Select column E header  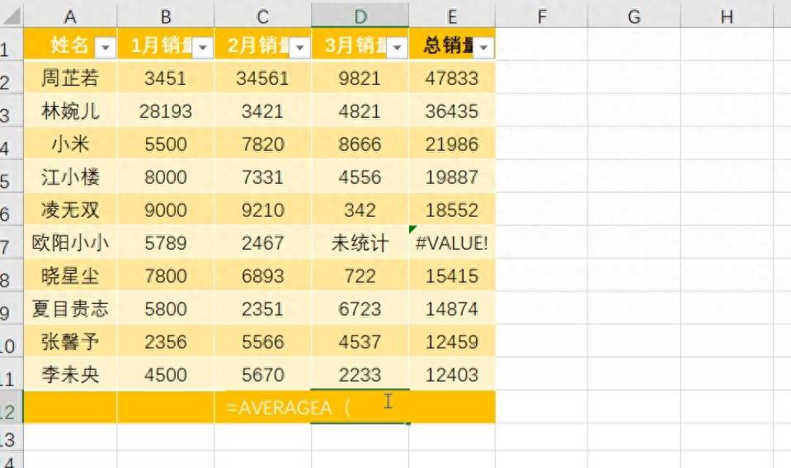coord(453,16)
